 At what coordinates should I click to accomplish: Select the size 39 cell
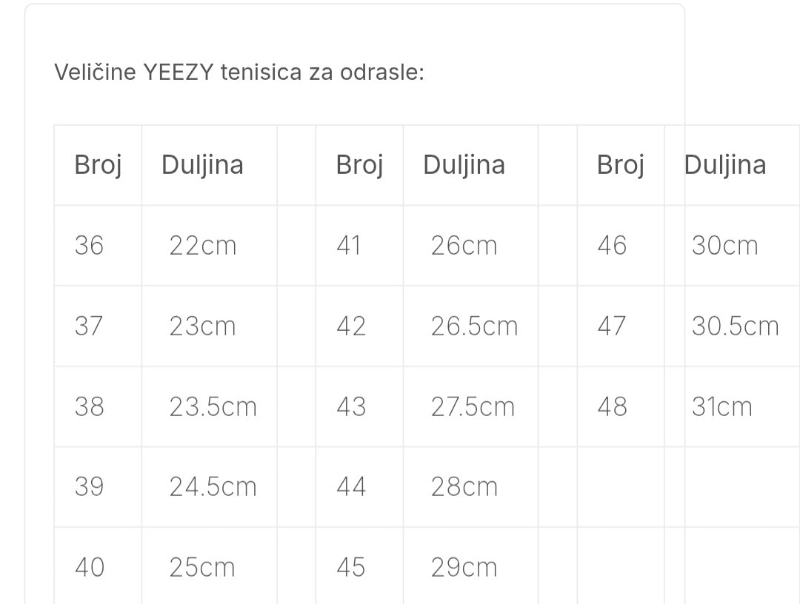pyautogui.click(x=89, y=487)
